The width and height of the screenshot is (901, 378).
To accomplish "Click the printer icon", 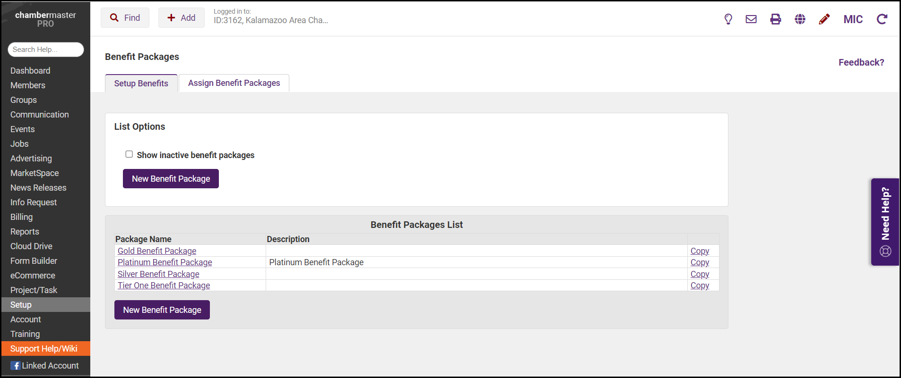I will click(x=776, y=19).
